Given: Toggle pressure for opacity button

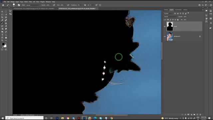Looking at the screenshot, I should pyautogui.click(x=54, y=5).
